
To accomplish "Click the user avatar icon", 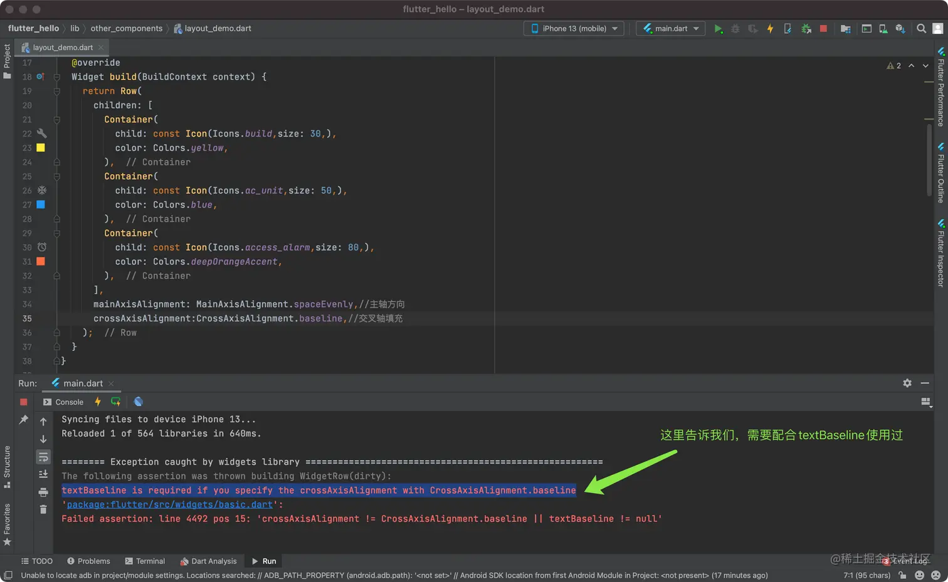I will pyautogui.click(x=938, y=29).
